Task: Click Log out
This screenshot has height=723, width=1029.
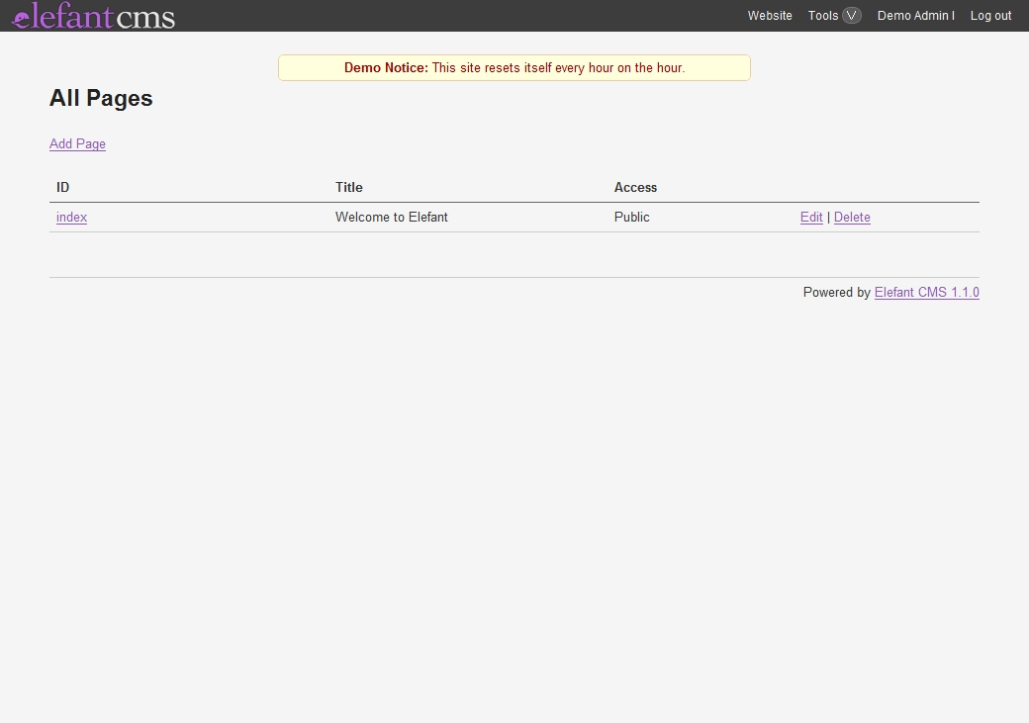Action: pyautogui.click(x=990, y=15)
